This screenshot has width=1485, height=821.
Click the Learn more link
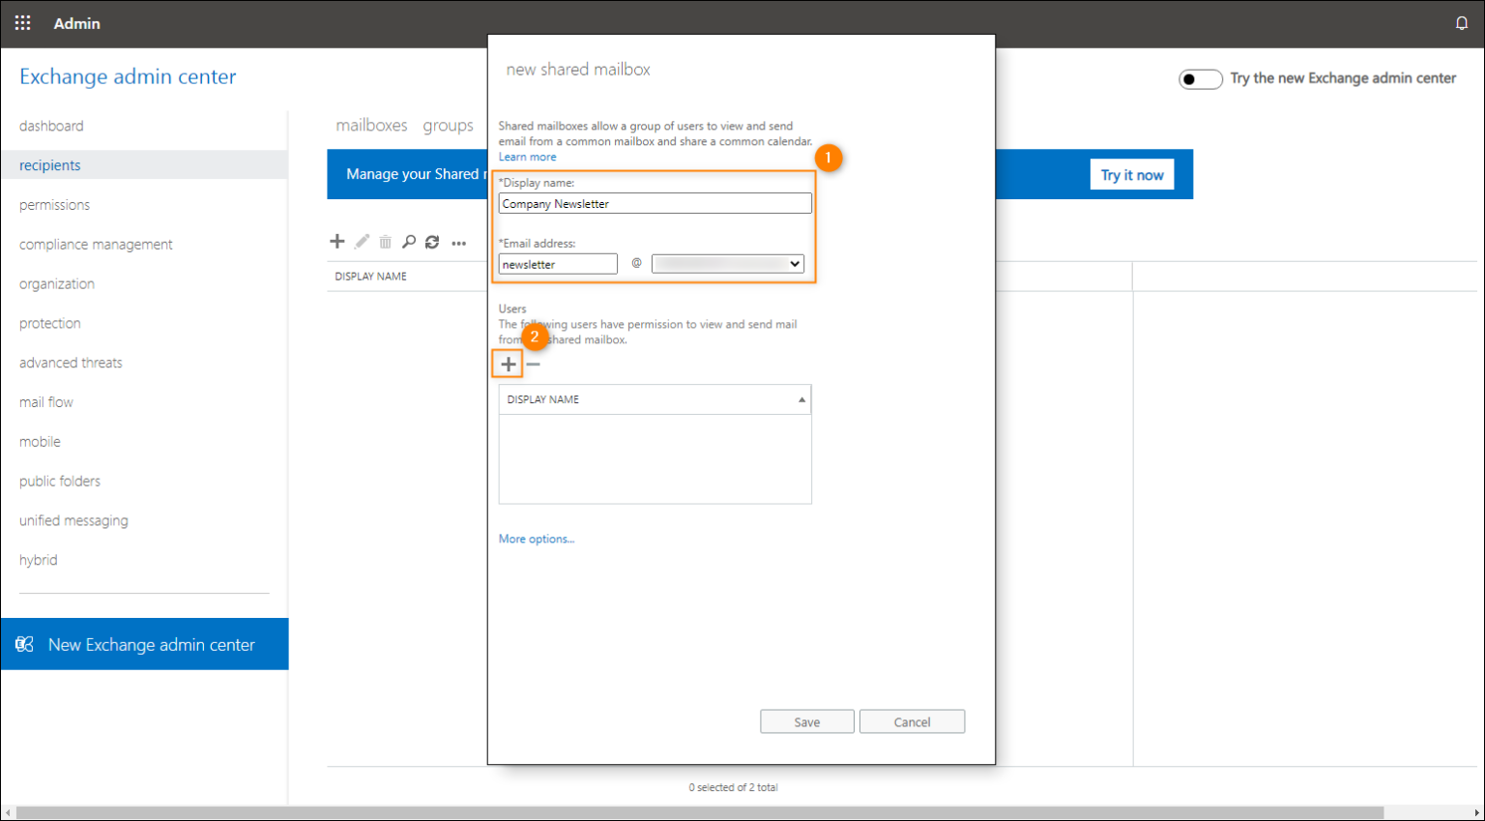tap(527, 156)
